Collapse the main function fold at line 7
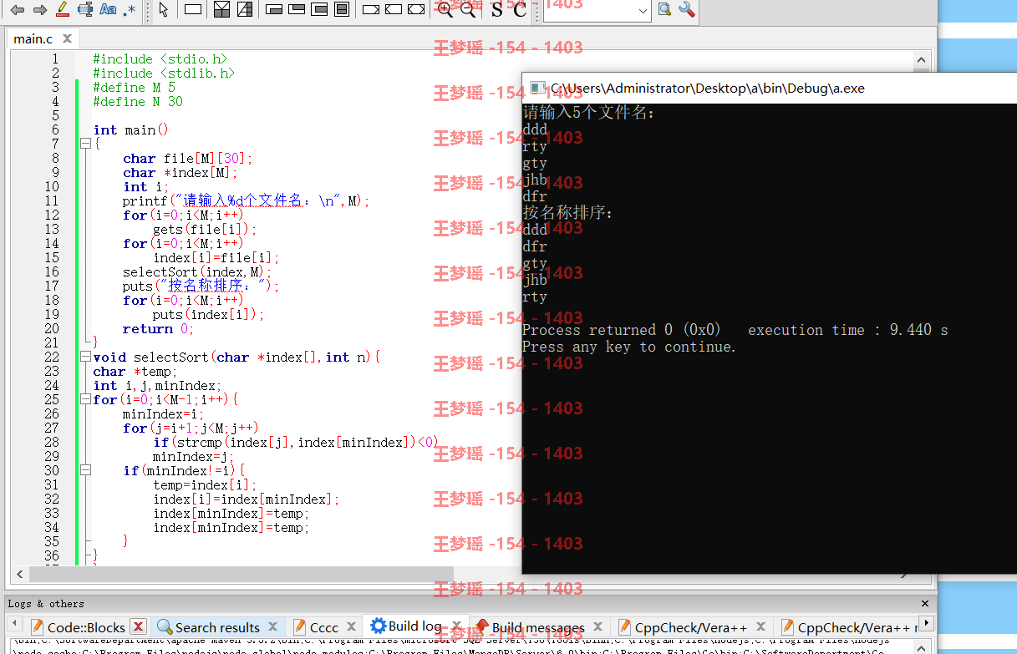Image resolution: width=1017 pixels, height=654 pixels. coord(84,144)
